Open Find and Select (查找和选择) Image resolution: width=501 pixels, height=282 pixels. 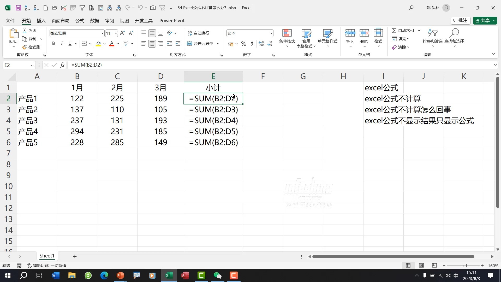(454, 38)
